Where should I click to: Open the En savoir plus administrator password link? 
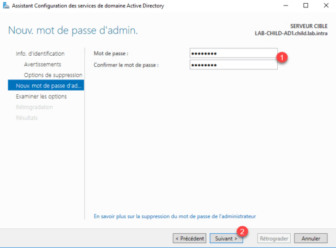click(175, 216)
